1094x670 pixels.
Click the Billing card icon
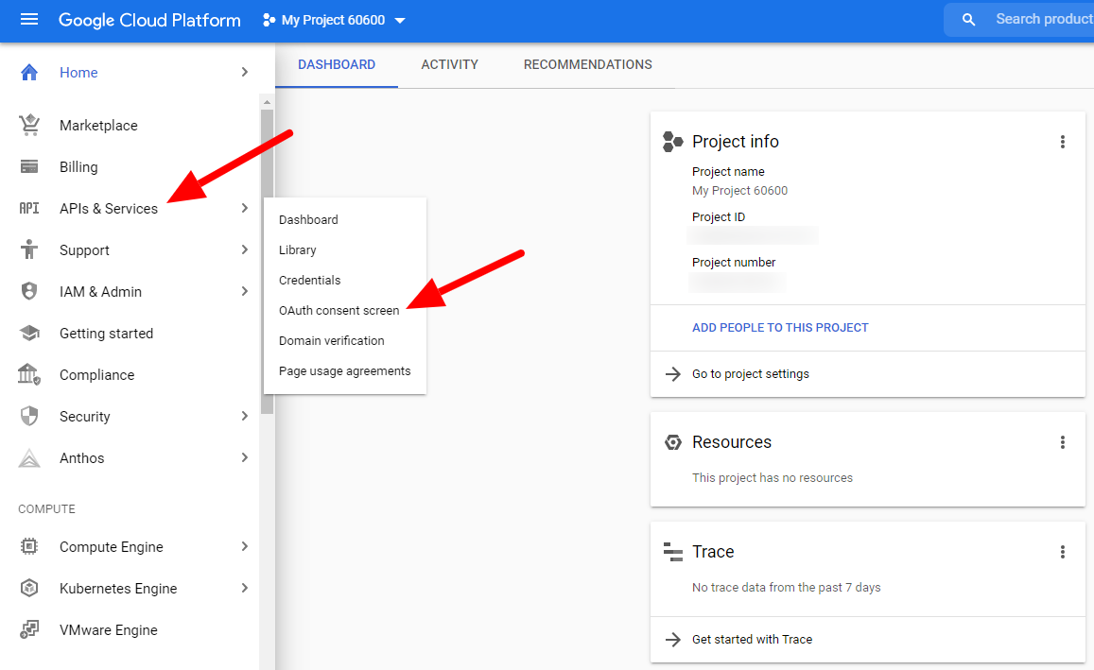click(x=29, y=167)
